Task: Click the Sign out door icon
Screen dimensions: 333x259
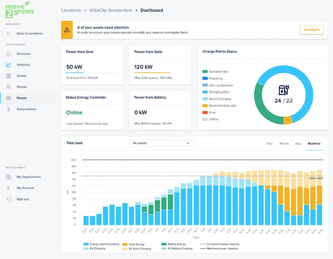Action: pyautogui.click(x=8, y=199)
